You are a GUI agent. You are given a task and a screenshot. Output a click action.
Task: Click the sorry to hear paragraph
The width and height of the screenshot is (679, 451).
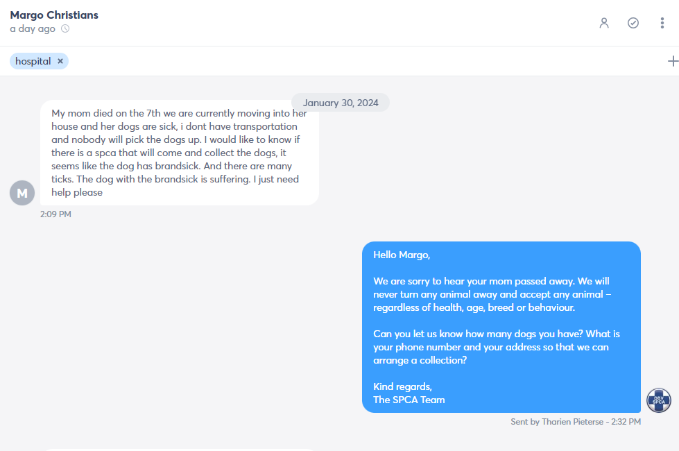coord(492,294)
